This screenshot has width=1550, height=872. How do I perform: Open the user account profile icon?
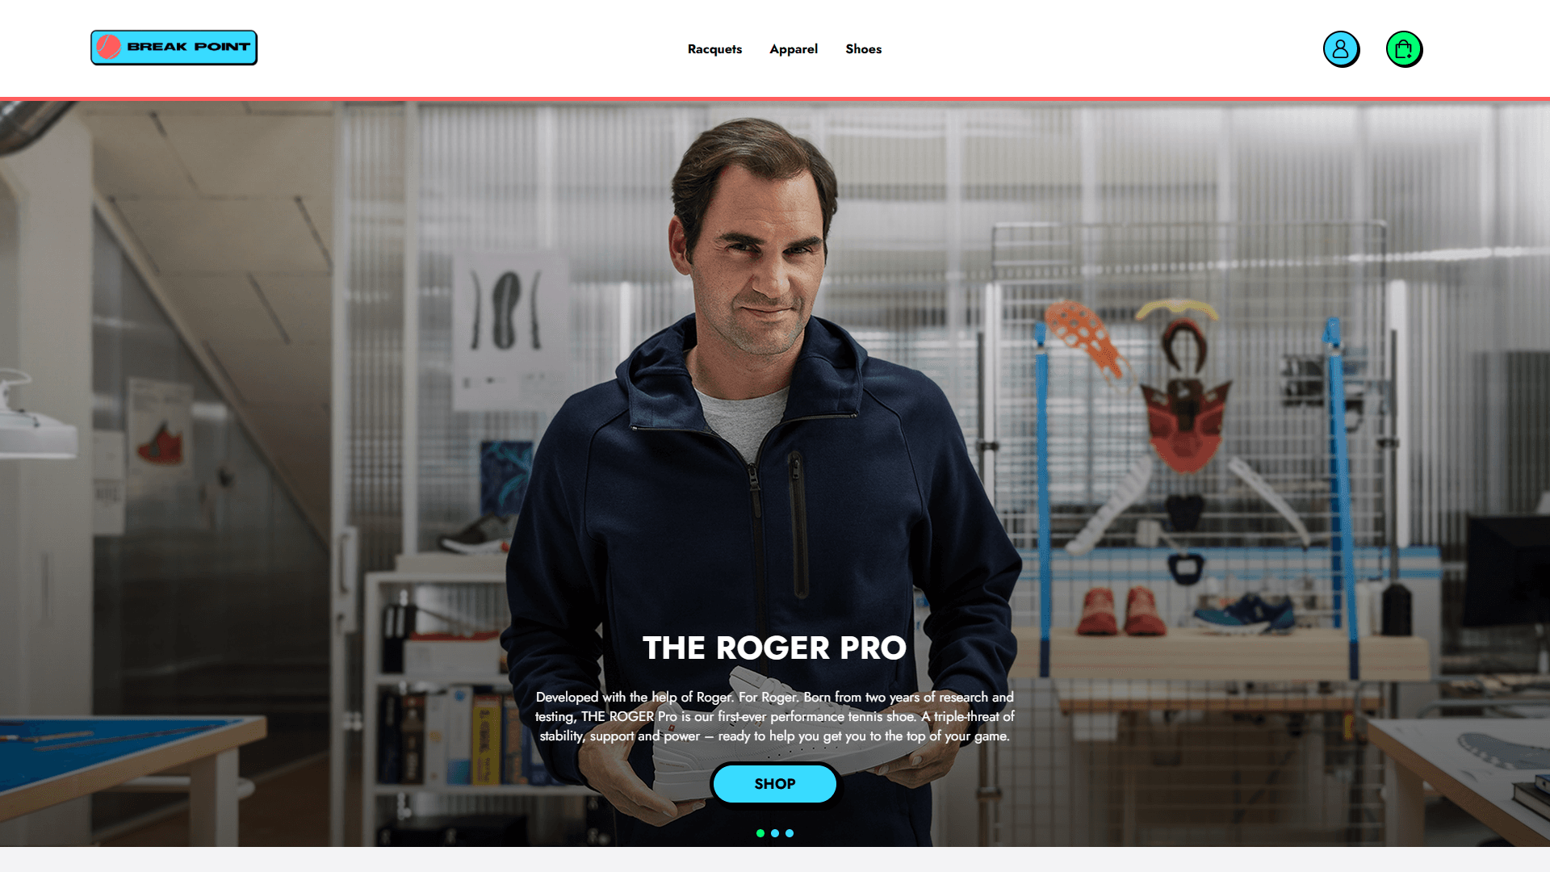1341,49
